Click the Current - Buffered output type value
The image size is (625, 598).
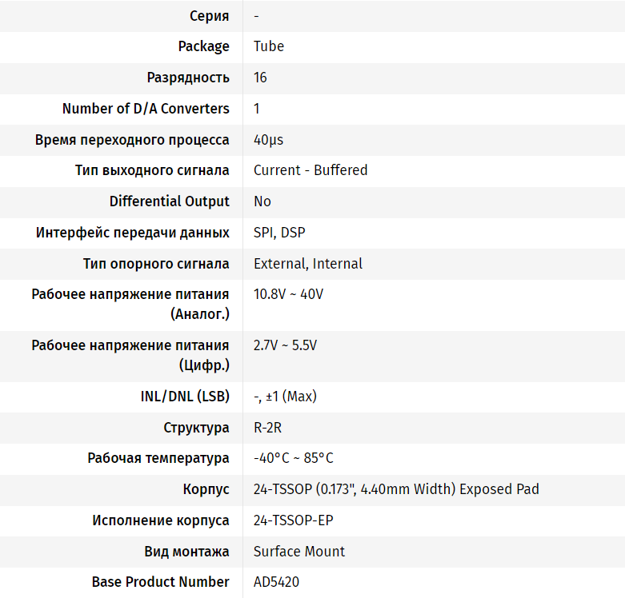pos(310,170)
